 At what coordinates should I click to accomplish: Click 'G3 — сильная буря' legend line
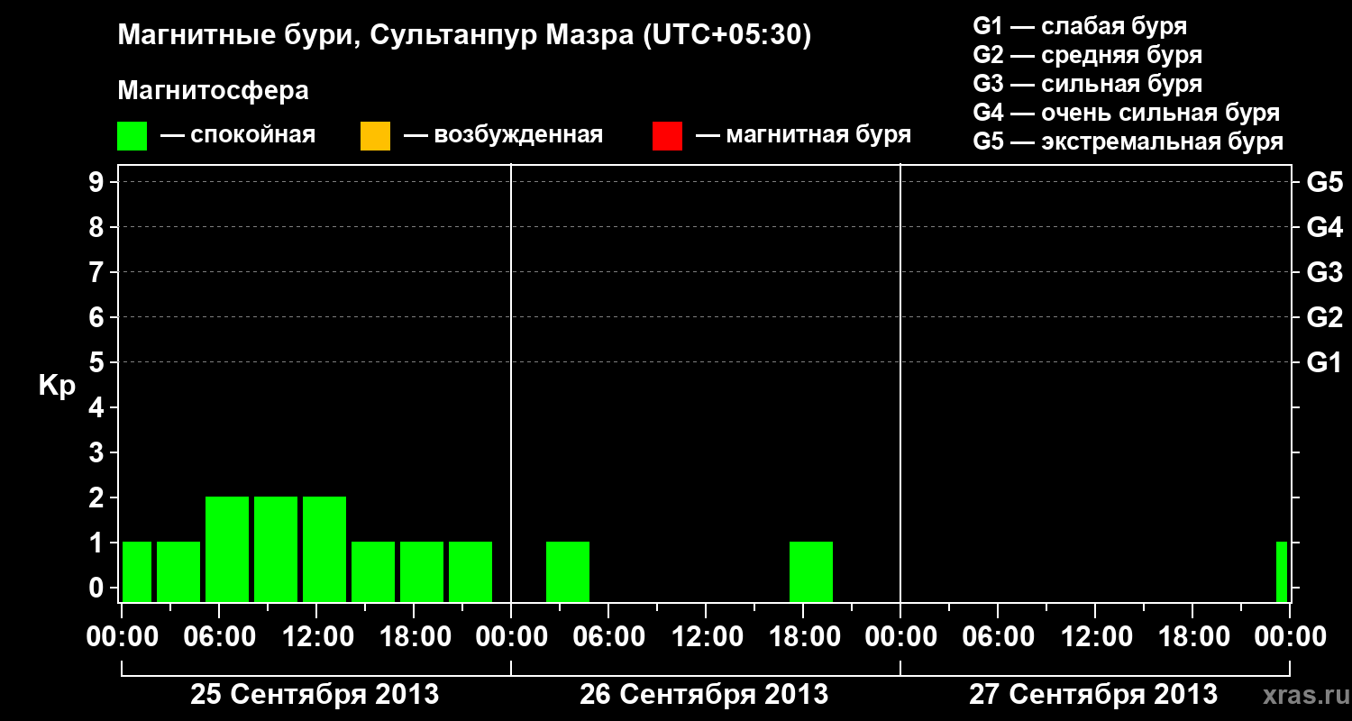[1088, 84]
